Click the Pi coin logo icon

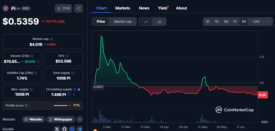click(x=6, y=8)
